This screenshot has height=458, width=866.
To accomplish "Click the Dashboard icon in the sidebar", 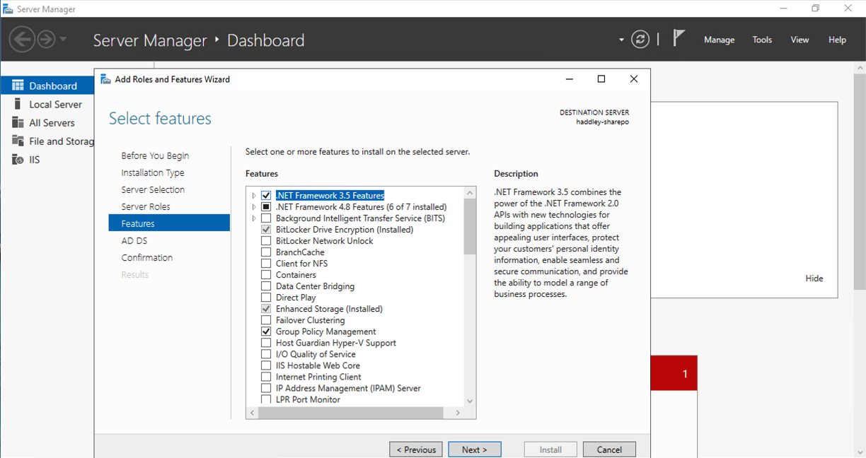I will 18,86.
